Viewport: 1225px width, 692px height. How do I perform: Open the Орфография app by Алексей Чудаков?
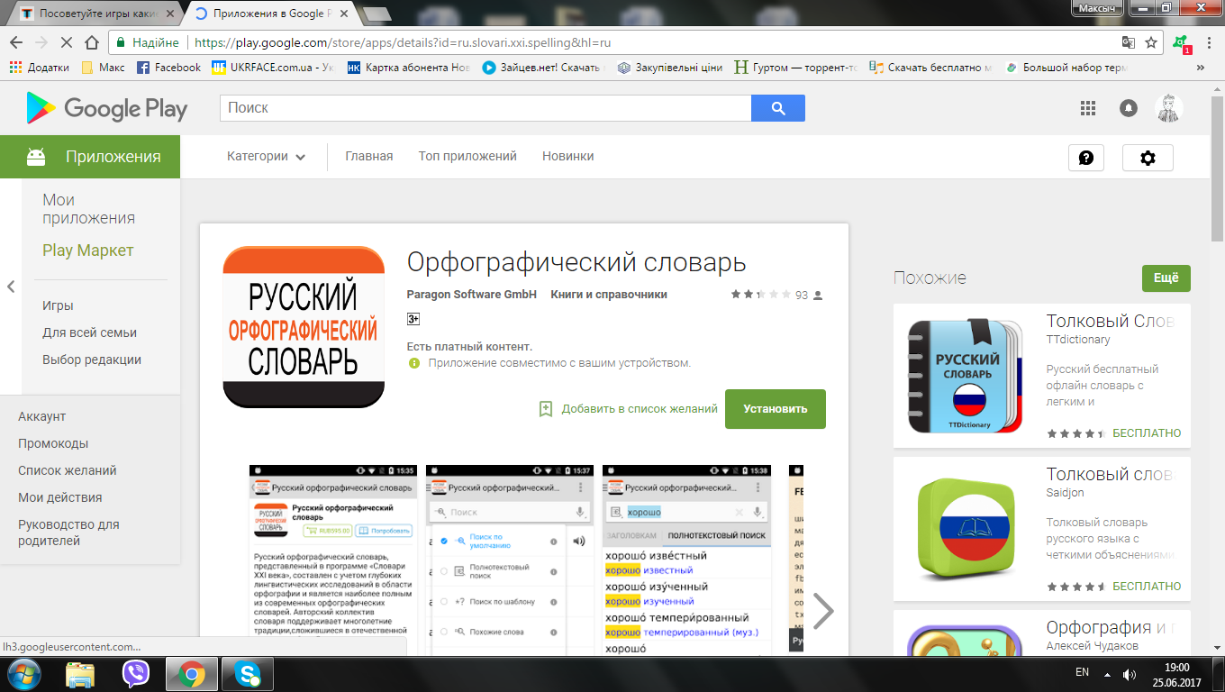click(x=1042, y=633)
